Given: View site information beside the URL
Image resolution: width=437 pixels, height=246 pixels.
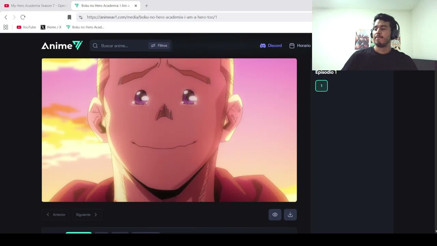Looking at the screenshot, I should (x=81, y=17).
